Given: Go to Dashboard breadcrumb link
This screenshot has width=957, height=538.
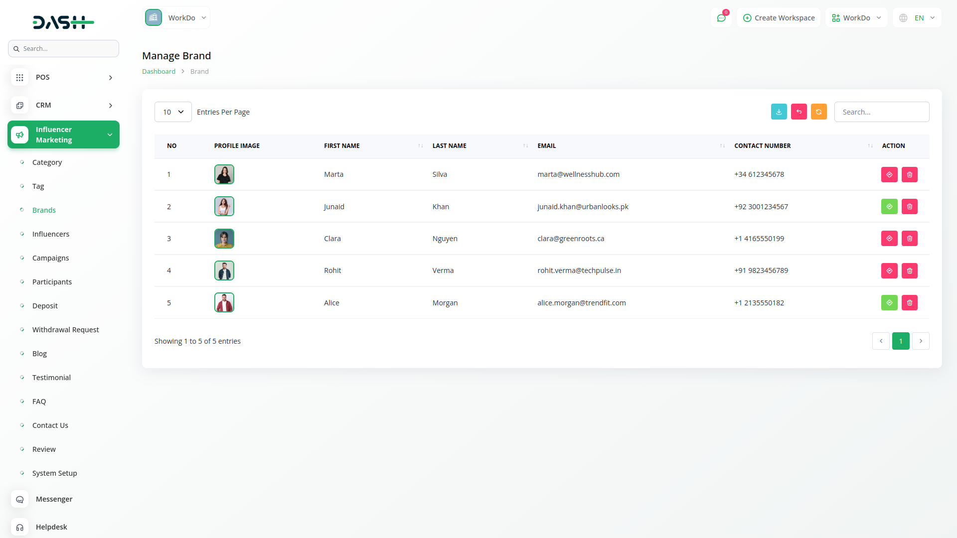Looking at the screenshot, I should [159, 71].
